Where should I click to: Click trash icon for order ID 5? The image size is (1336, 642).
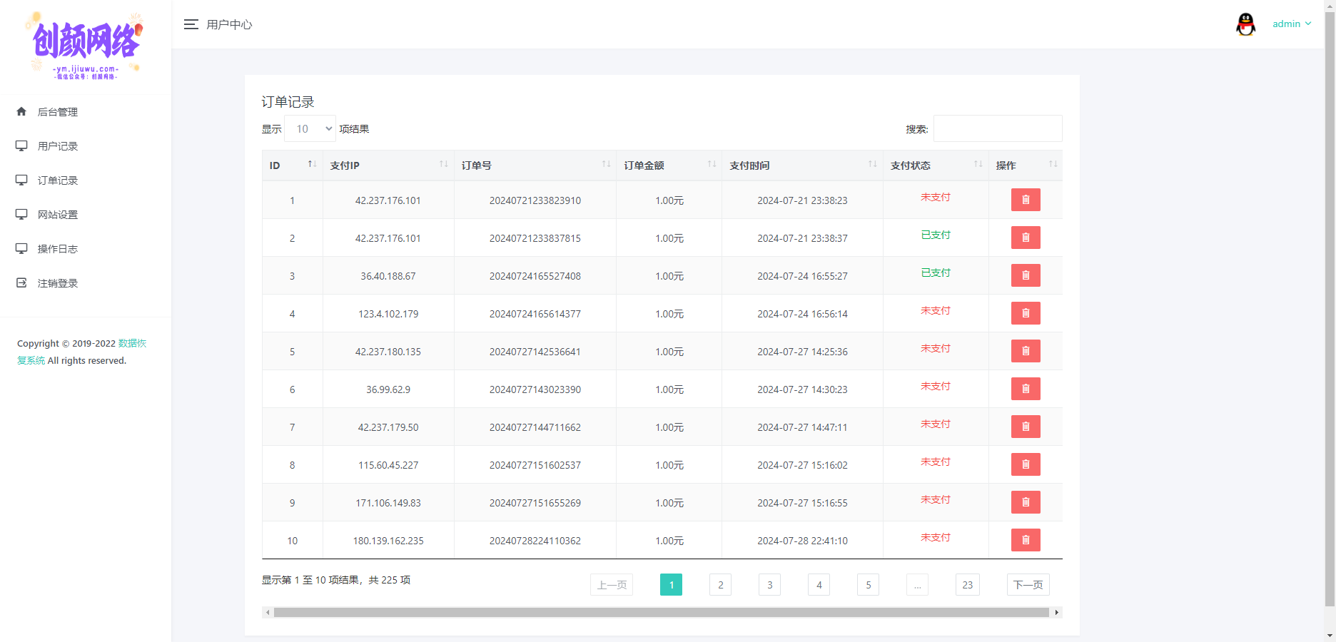tap(1025, 351)
